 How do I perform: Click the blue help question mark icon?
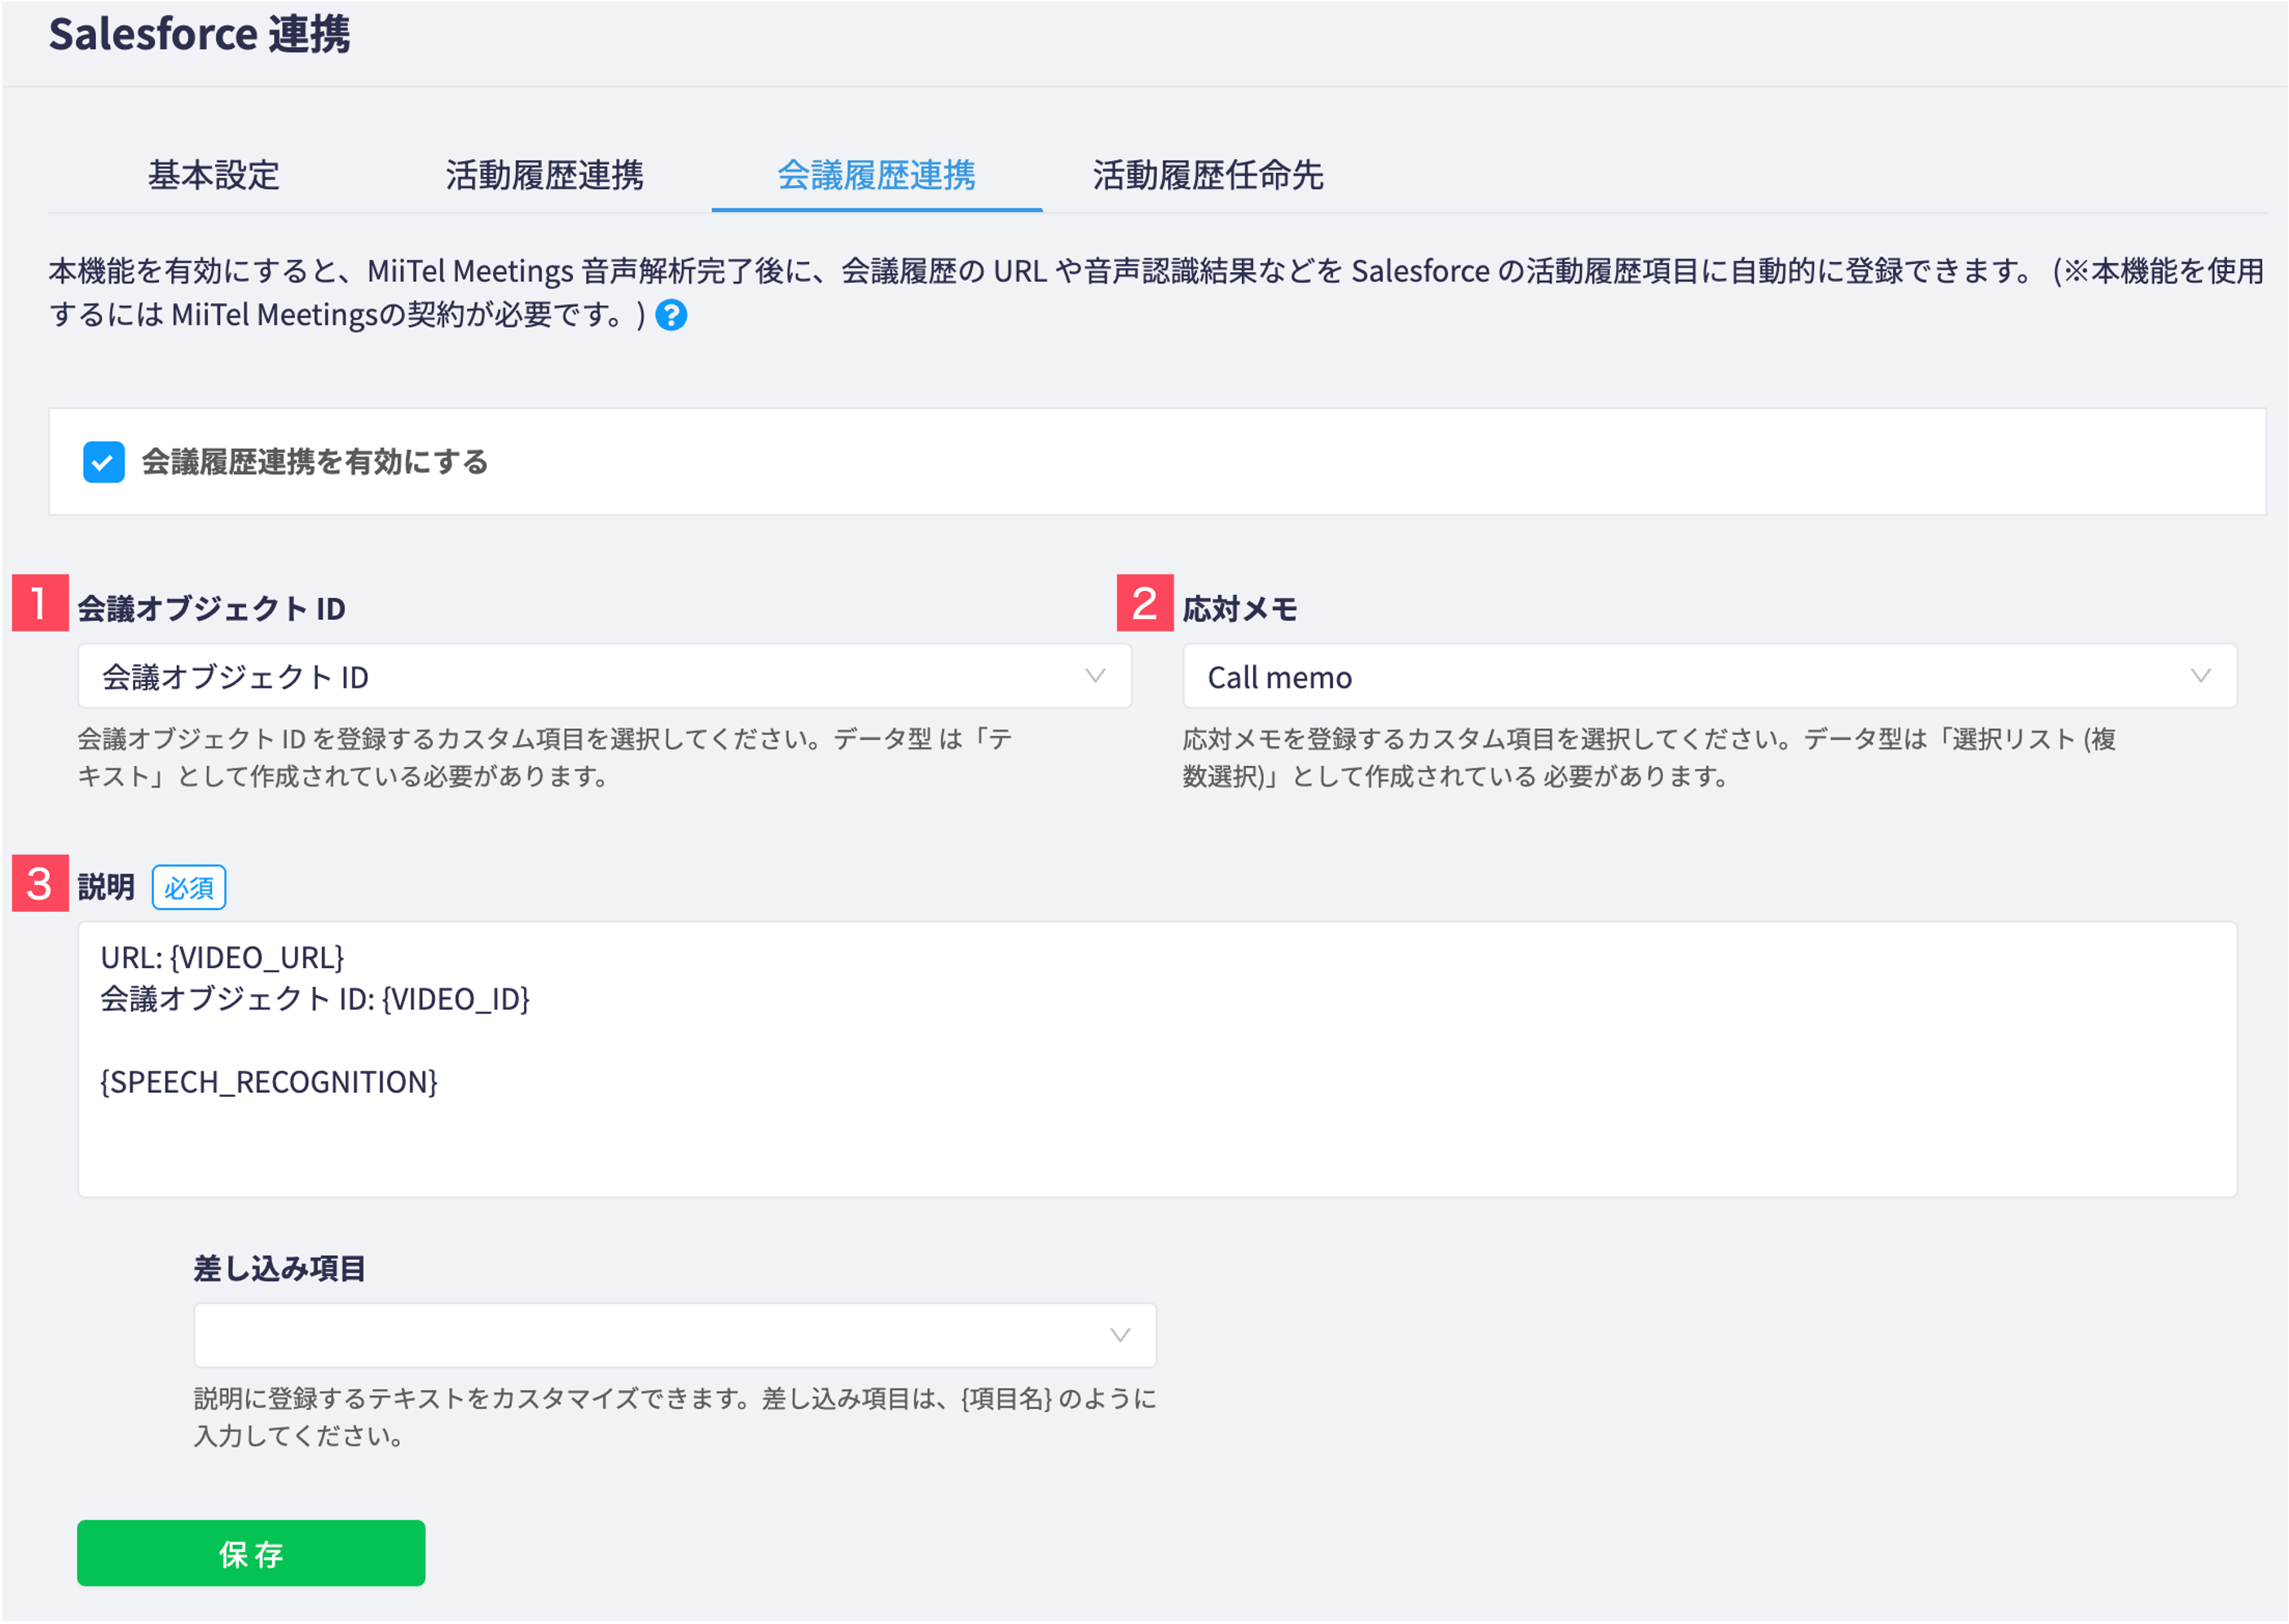pyautogui.click(x=671, y=315)
